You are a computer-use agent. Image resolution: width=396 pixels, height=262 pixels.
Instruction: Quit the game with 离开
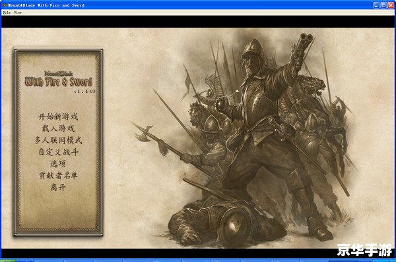tap(58, 187)
